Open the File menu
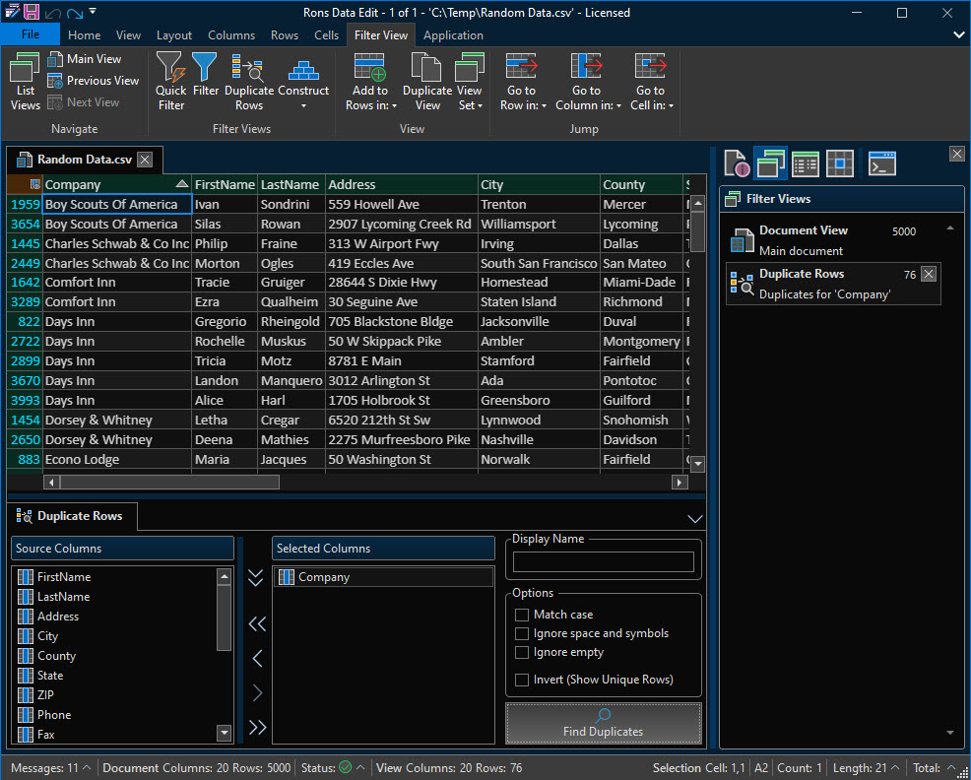The height and width of the screenshot is (780, 971). tap(30, 34)
